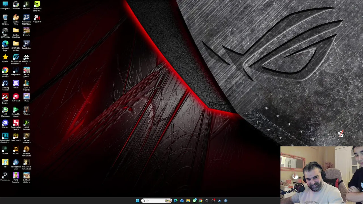Screen dimensions: 363x204
Task: Select the OBS Studio shortcut
Action: point(16,5)
